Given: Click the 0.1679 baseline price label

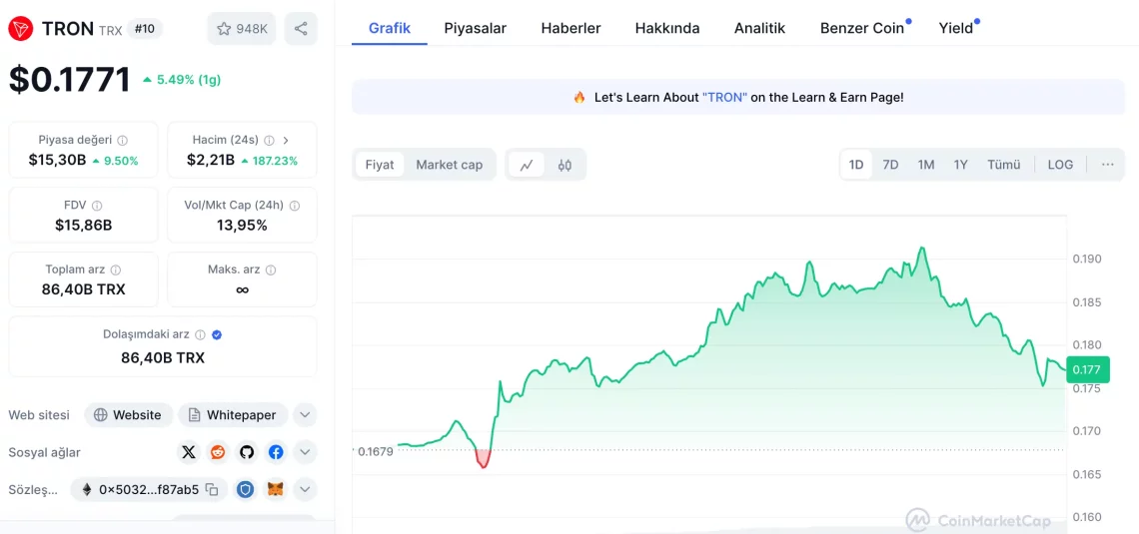Looking at the screenshot, I should (x=376, y=451).
